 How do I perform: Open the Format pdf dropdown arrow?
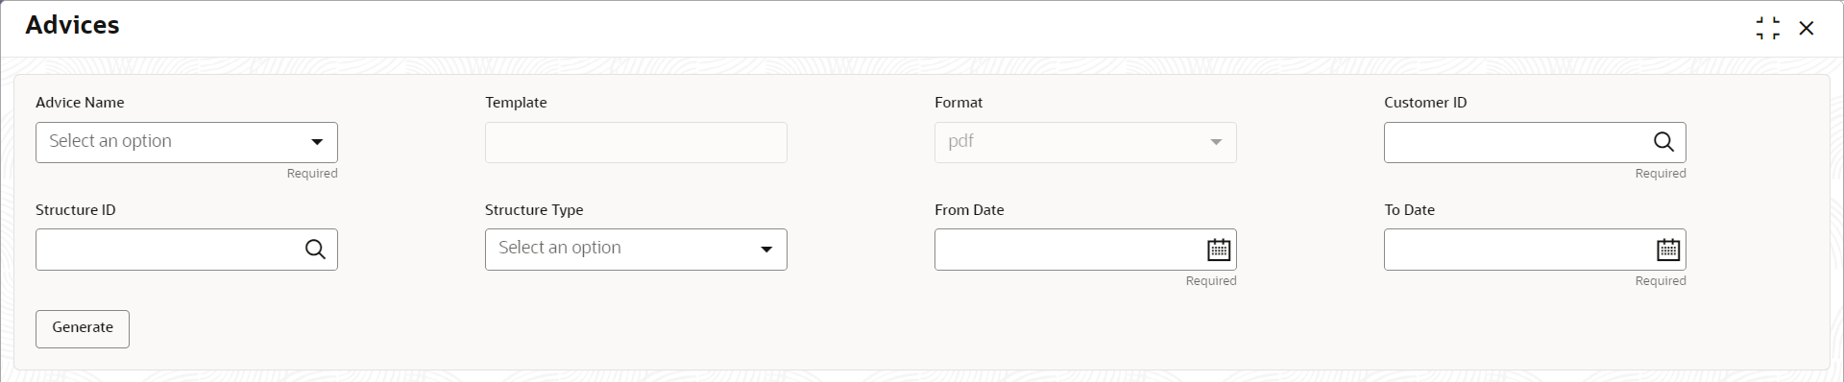(1216, 142)
